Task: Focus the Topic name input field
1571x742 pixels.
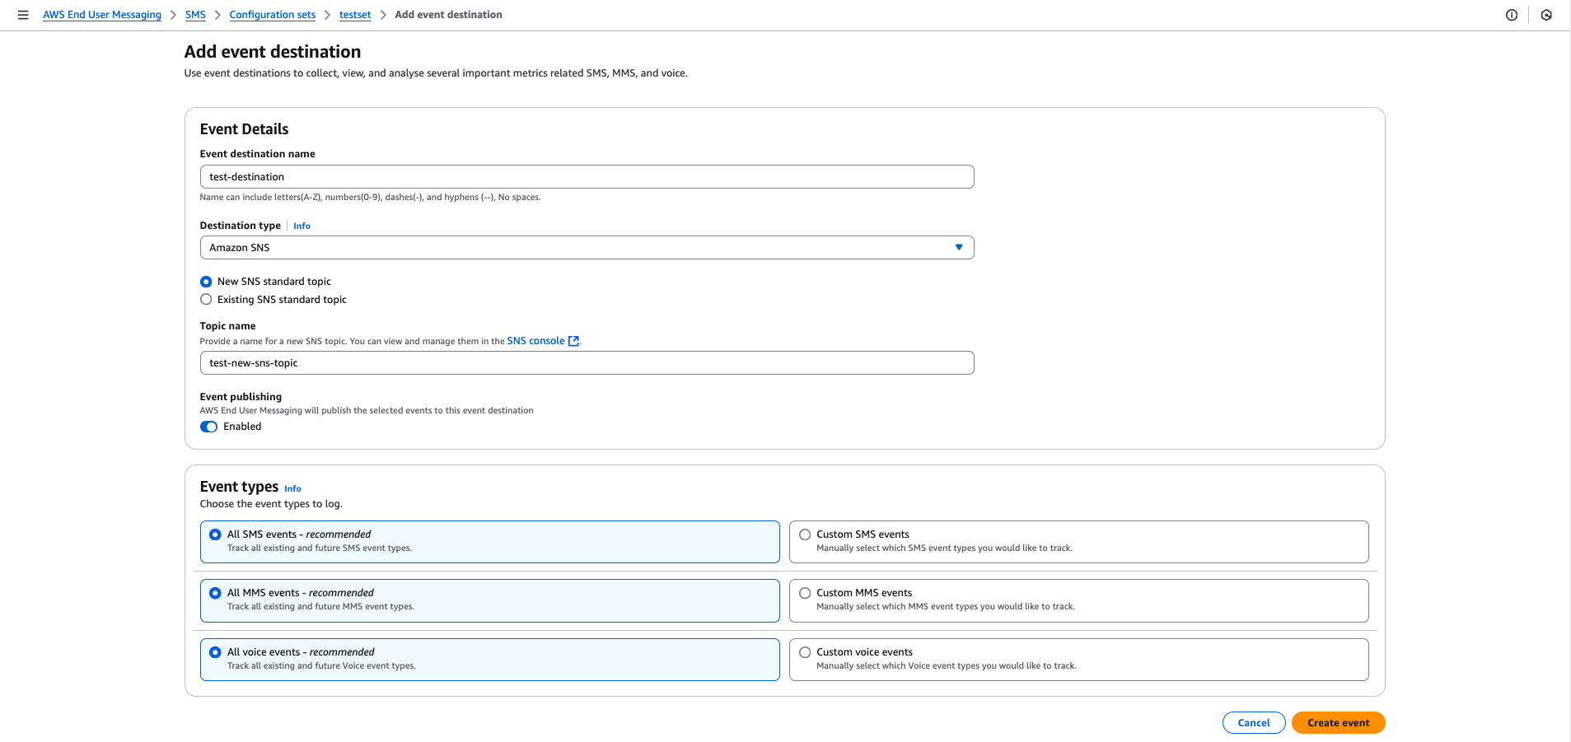Action: (x=587, y=363)
